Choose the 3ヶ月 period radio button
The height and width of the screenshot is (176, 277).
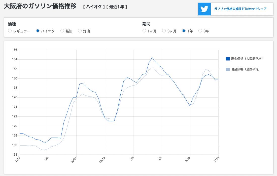tap(164, 31)
